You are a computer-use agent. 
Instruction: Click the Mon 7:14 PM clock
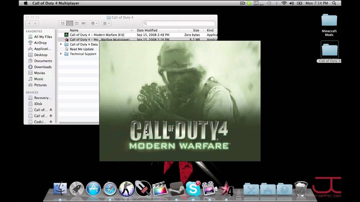point(317,3)
